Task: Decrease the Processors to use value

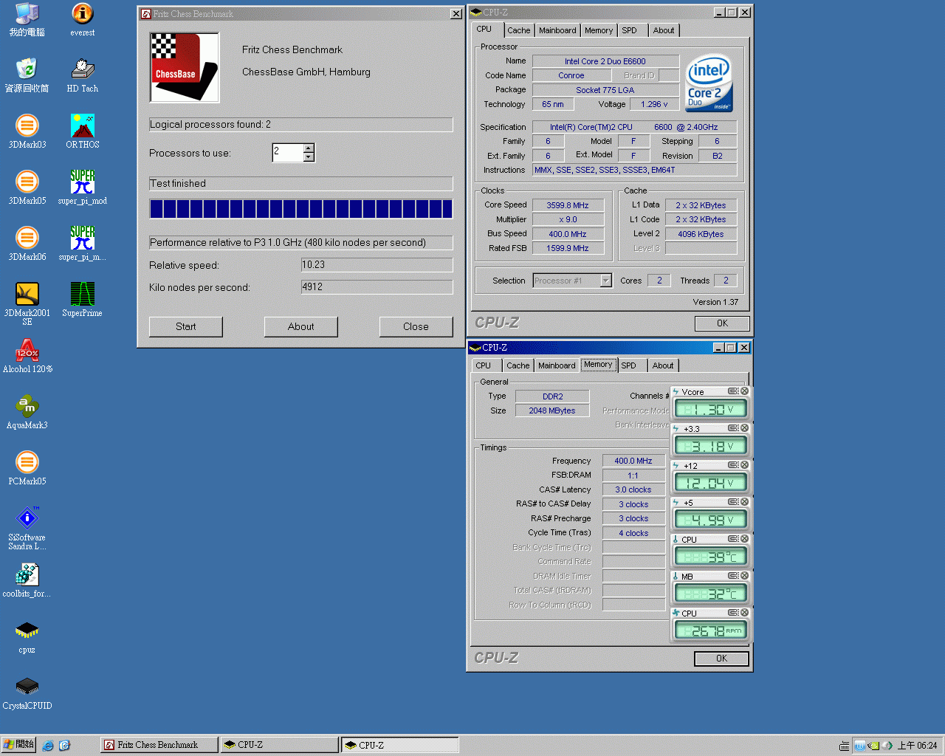Action: pos(309,157)
